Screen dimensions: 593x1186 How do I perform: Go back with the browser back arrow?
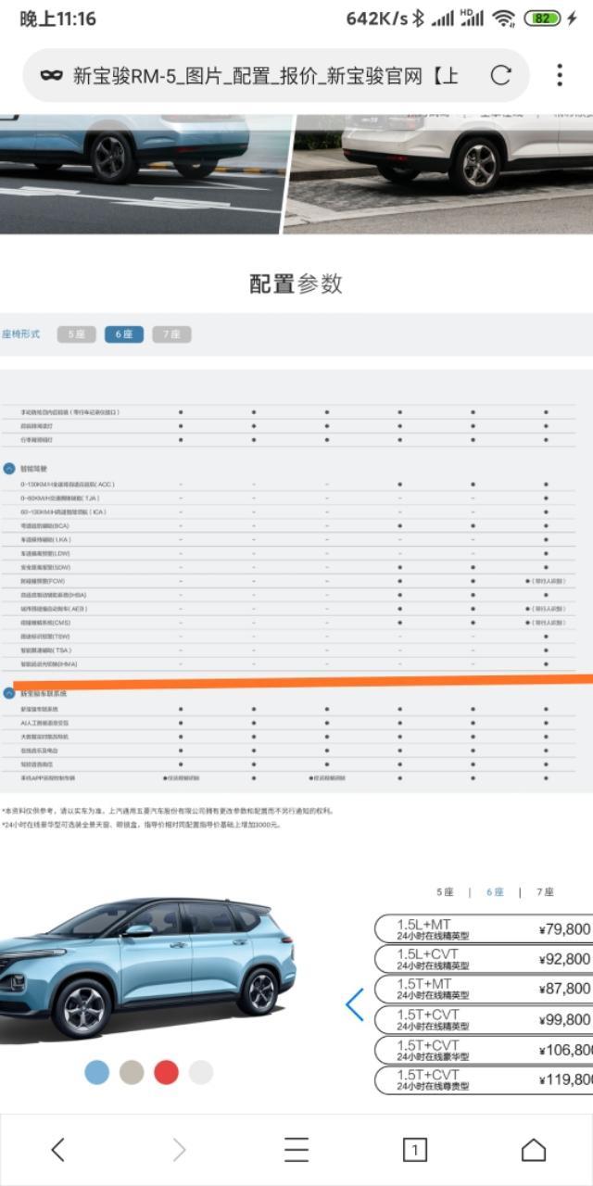pos(57,1150)
